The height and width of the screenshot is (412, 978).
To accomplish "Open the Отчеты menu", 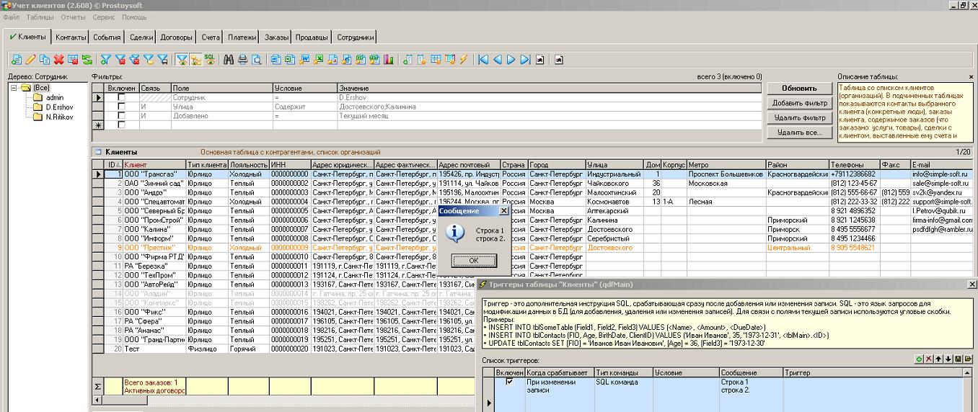I will [73, 17].
